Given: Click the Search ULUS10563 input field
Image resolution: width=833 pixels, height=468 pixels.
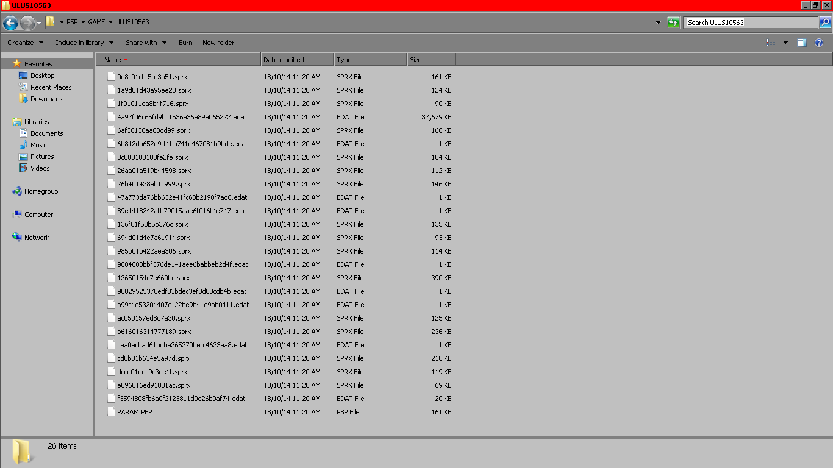Looking at the screenshot, I should click(750, 23).
